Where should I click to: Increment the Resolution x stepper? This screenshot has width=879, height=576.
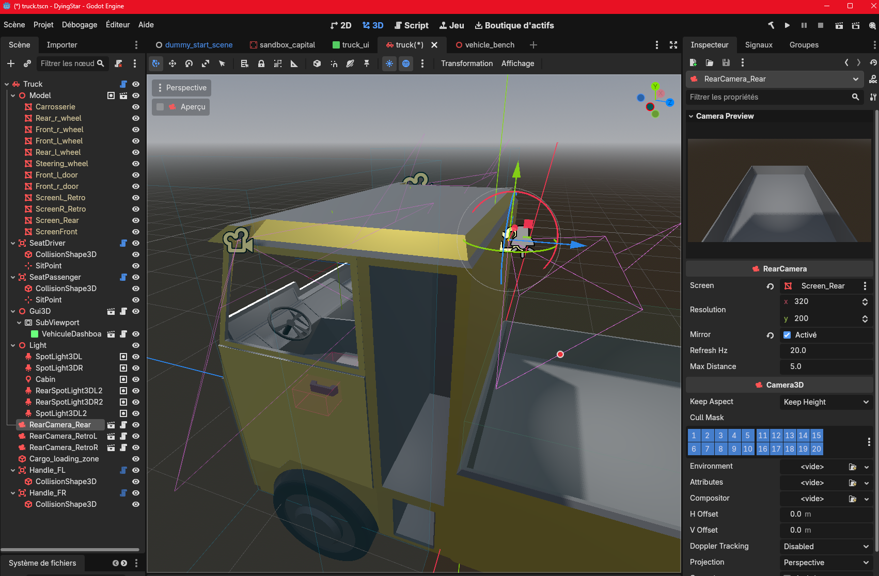click(x=865, y=299)
